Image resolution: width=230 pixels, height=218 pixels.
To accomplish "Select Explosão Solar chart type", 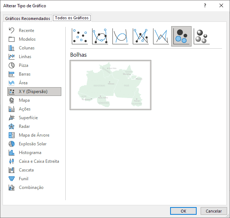I will (32, 144).
